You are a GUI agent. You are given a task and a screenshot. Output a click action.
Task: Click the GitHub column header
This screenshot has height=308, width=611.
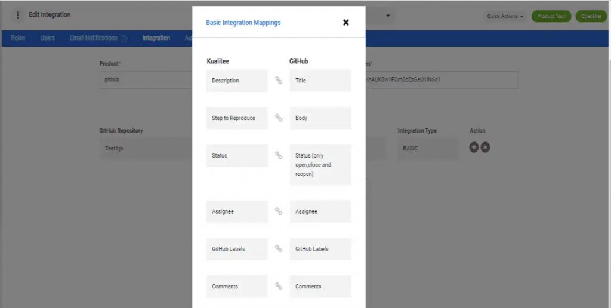[299, 61]
